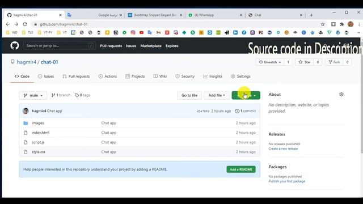Open the Issues repository tab
Viewport: 363px width, 204px height.
click(x=46, y=76)
